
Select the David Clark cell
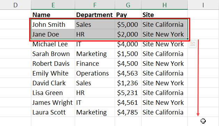(x=53, y=83)
